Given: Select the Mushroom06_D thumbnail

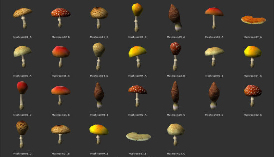Looking at the screenshot, I should pyautogui.click(x=22, y=95).
